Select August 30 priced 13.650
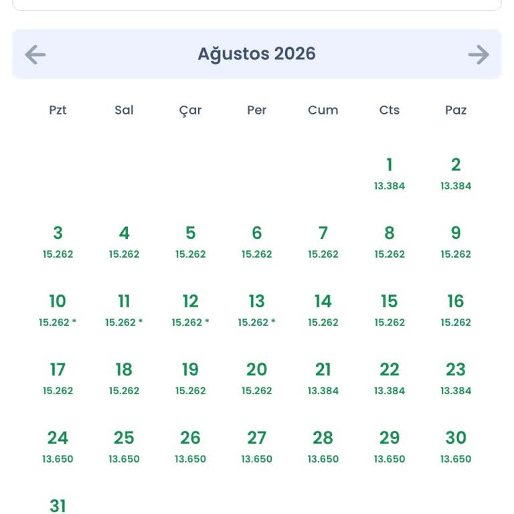 (456, 446)
